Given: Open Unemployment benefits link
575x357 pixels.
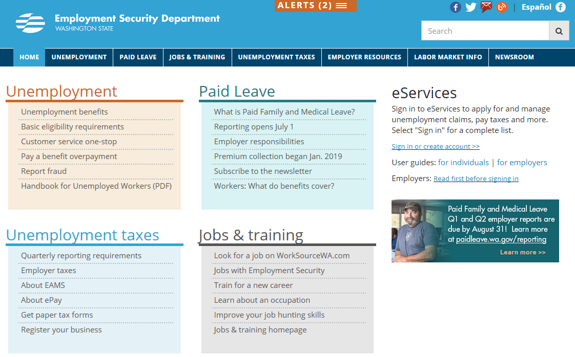Looking at the screenshot, I should pos(65,111).
